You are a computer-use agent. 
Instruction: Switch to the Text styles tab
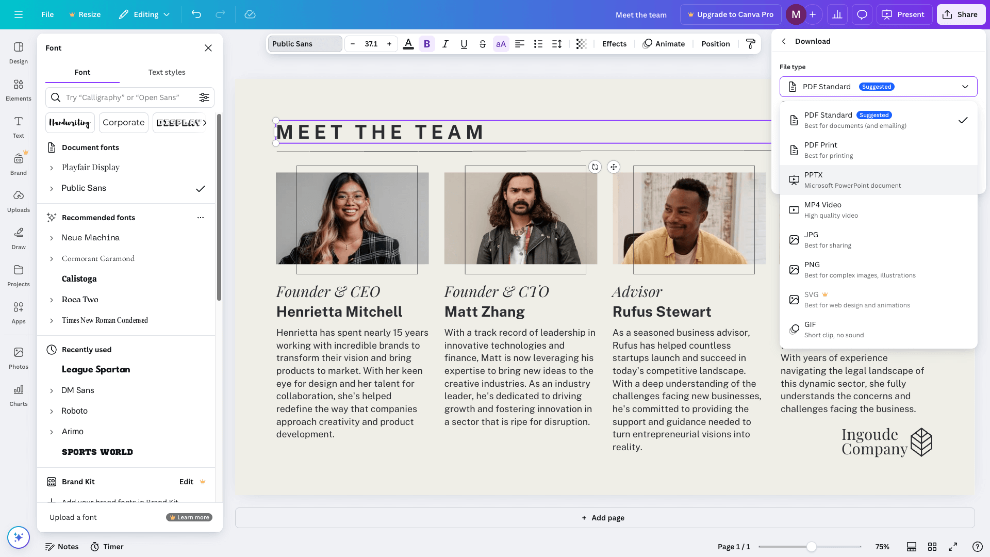pos(167,72)
